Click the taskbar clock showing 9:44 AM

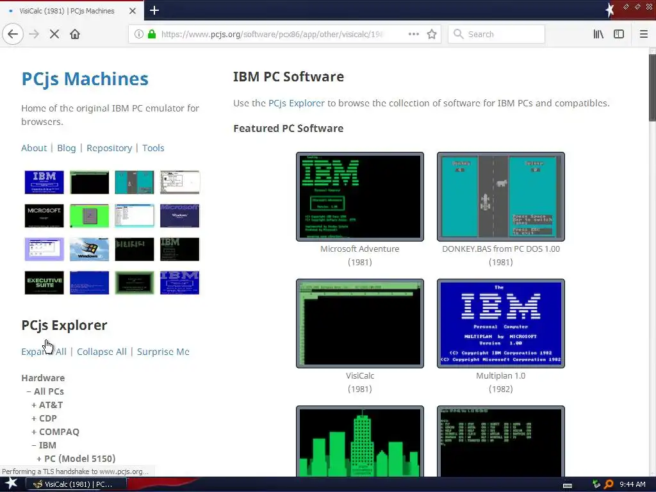click(632, 484)
